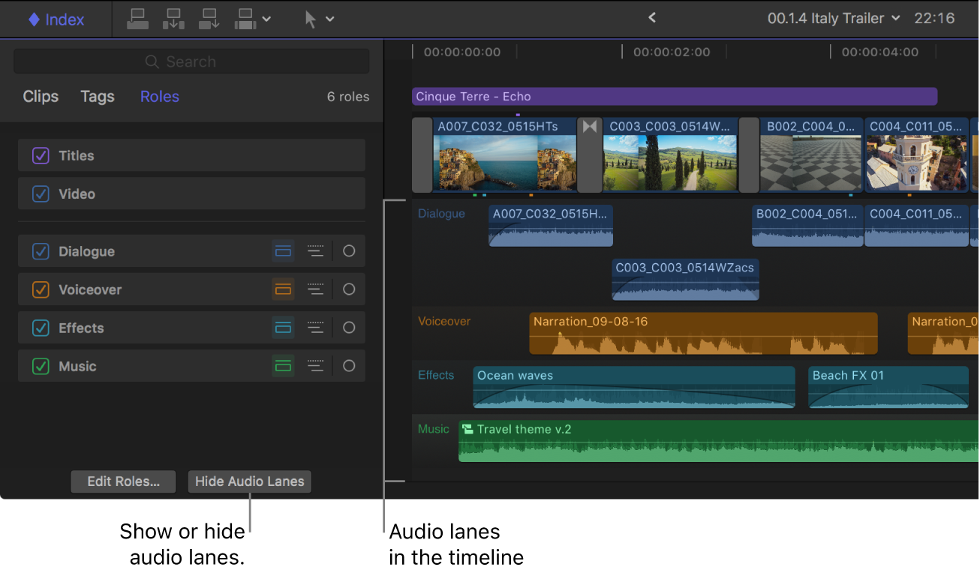Enable focus on the Dialogue role

(x=348, y=250)
